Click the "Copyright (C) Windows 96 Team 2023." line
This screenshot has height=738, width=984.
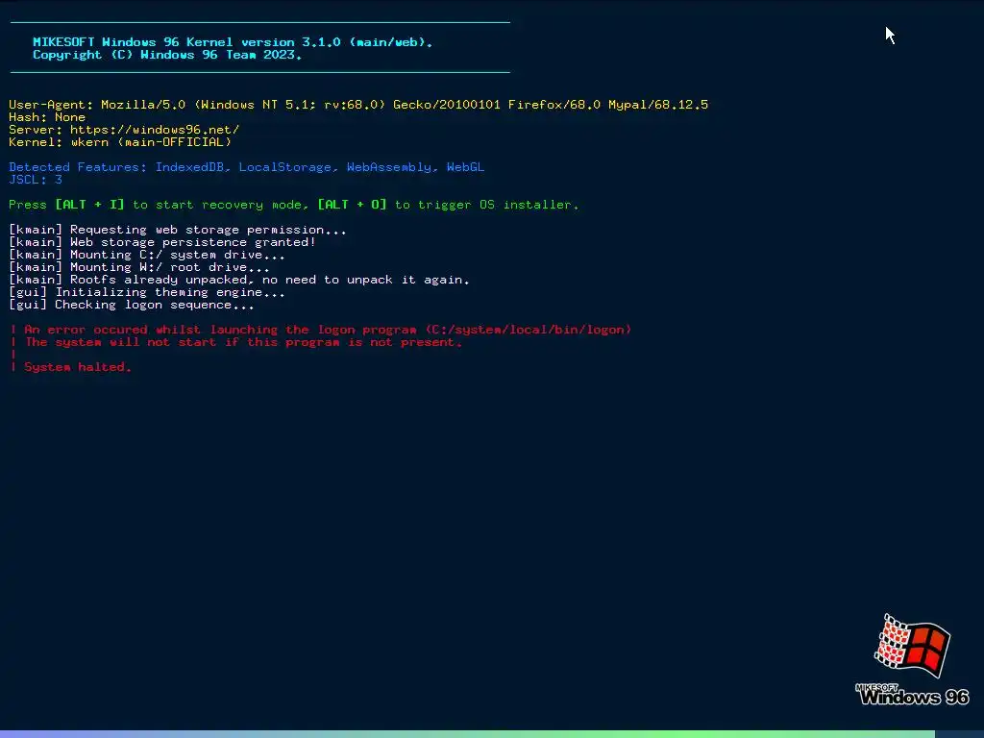point(167,55)
